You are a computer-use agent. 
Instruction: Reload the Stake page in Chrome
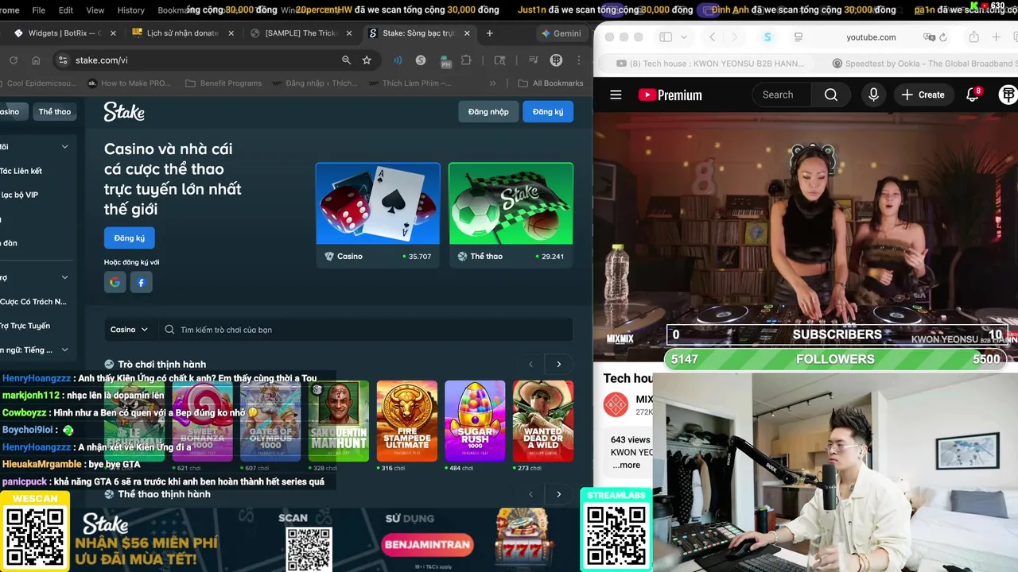pyautogui.click(x=14, y=60)
